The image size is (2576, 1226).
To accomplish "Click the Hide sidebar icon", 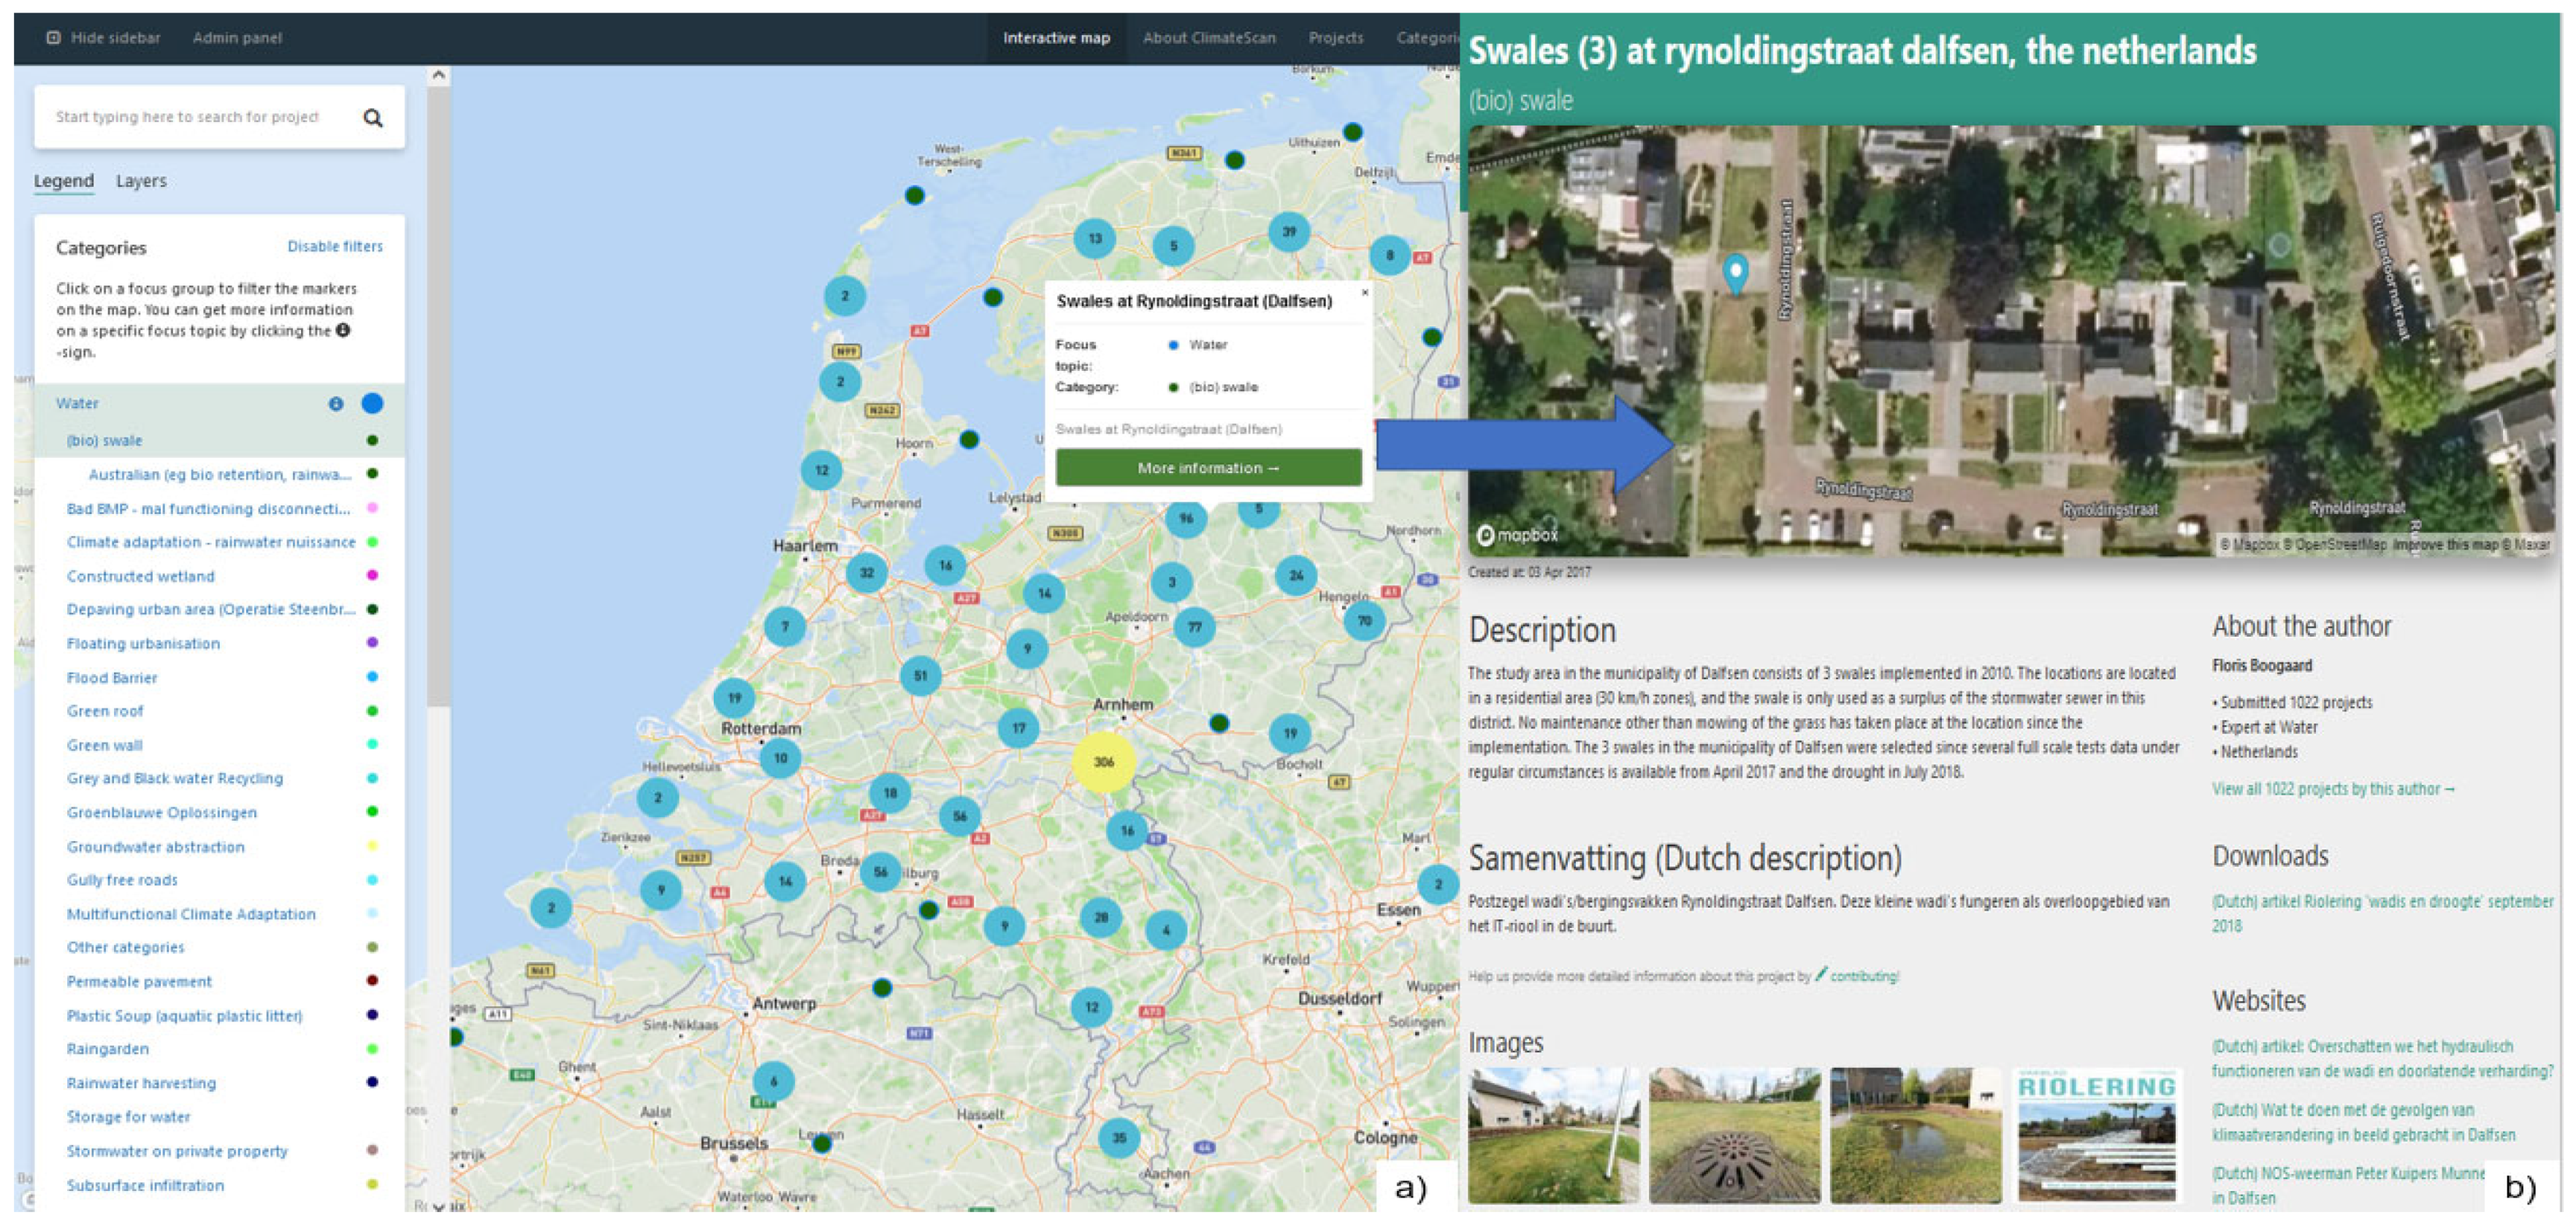I will tap(53, 38).
